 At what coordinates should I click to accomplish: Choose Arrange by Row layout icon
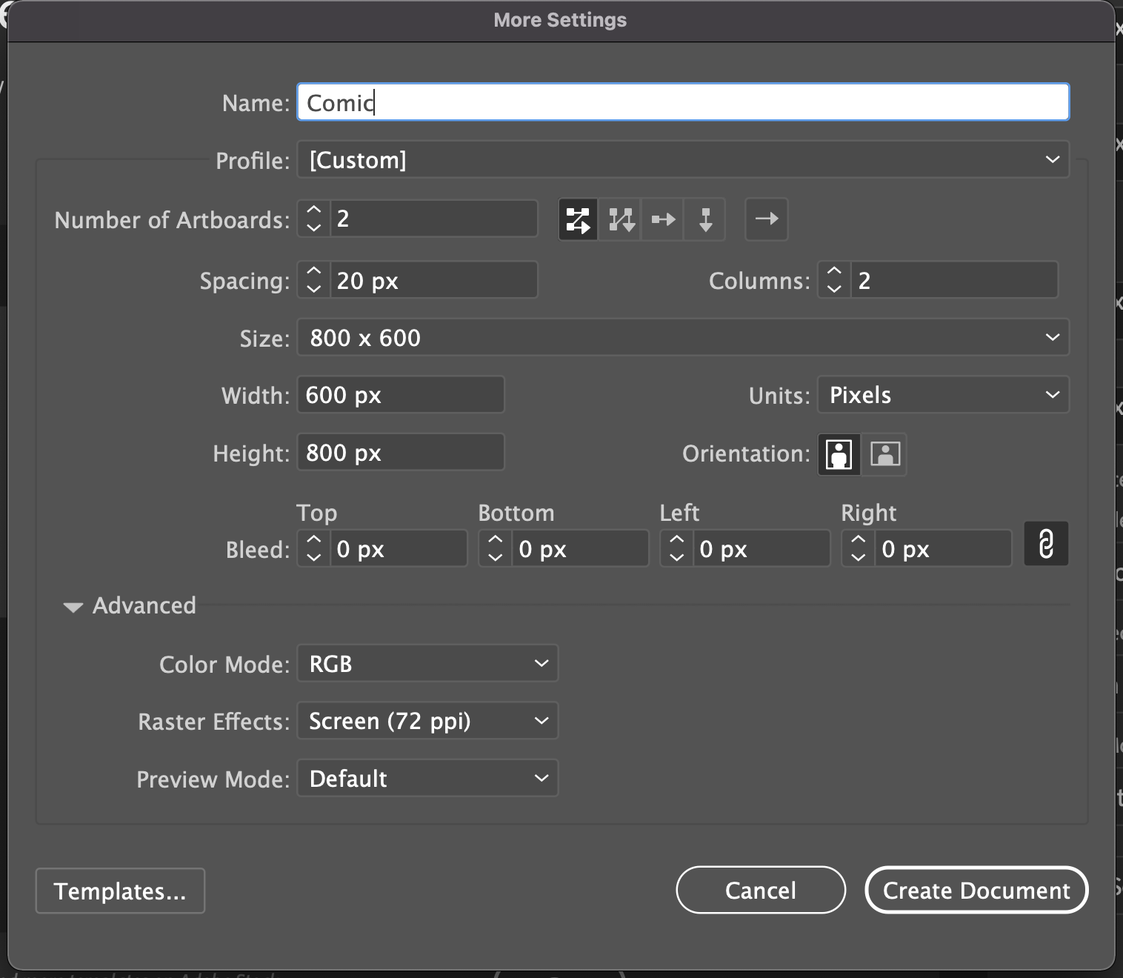[663, 220]
